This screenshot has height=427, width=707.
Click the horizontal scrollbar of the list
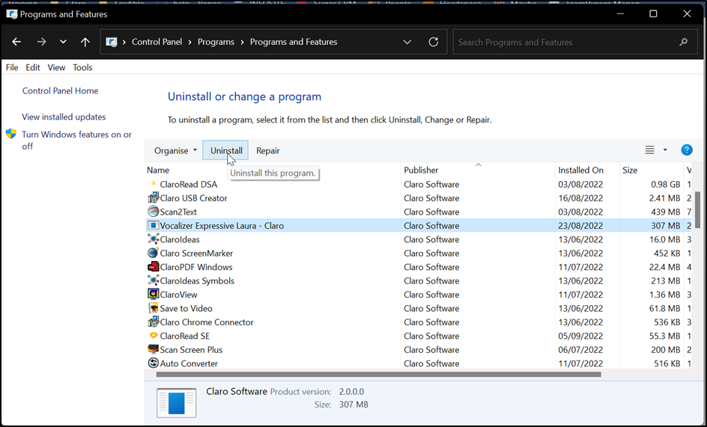pos(379,375)
